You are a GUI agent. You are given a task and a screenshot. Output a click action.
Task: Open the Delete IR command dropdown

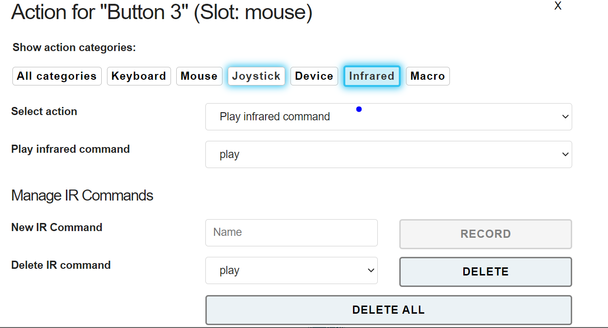291,270
